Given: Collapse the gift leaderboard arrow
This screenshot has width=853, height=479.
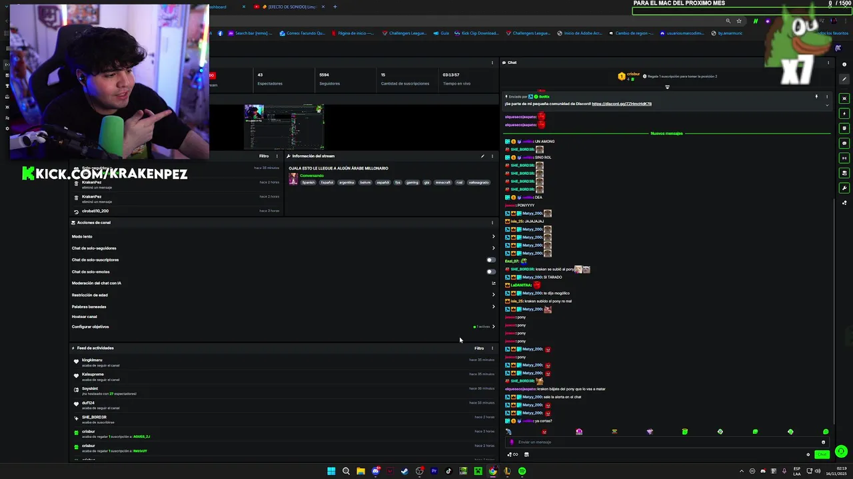Looking at the screenshot, I should pos(667,87).
